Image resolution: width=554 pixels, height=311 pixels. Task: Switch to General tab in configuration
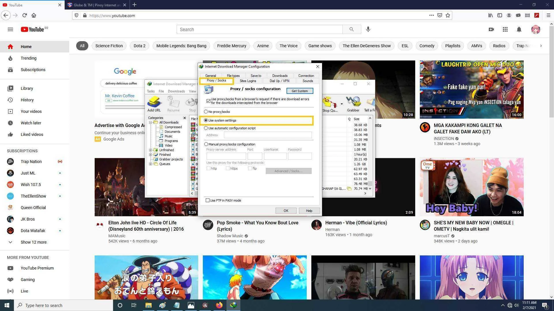pyautogui.click(x=211, y=76)
